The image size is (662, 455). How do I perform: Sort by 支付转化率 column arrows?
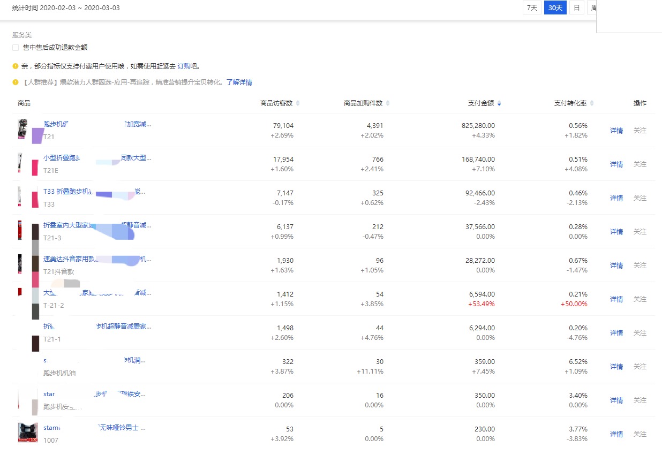(x=592, y=103)
